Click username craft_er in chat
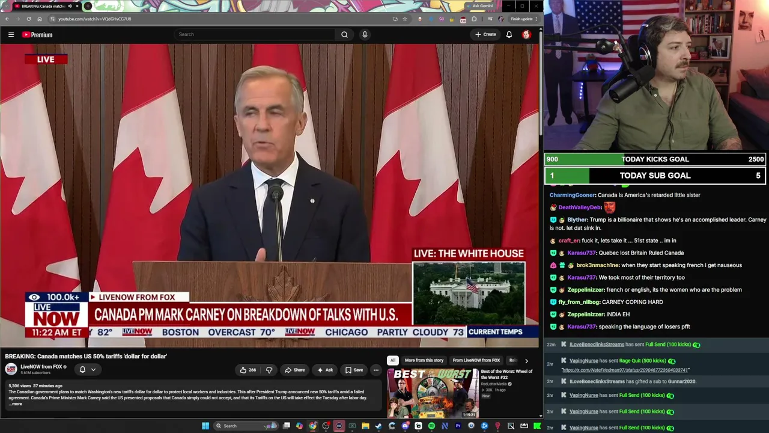 [568, 241]
